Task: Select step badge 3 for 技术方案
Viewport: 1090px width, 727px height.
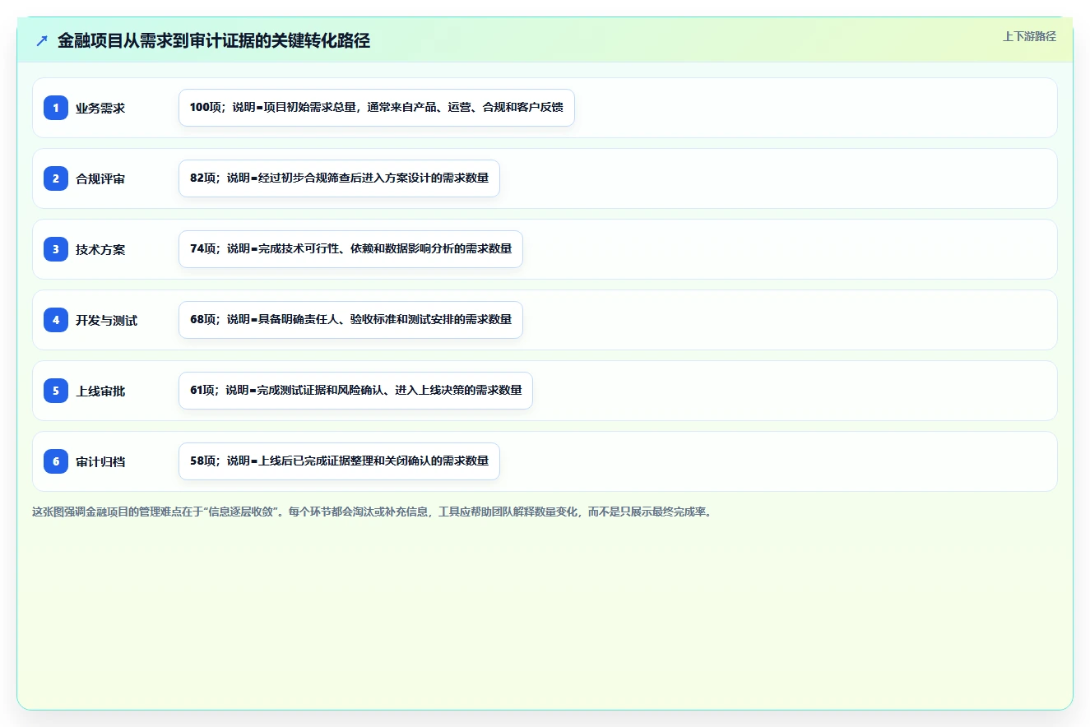Action: (56, 249)
